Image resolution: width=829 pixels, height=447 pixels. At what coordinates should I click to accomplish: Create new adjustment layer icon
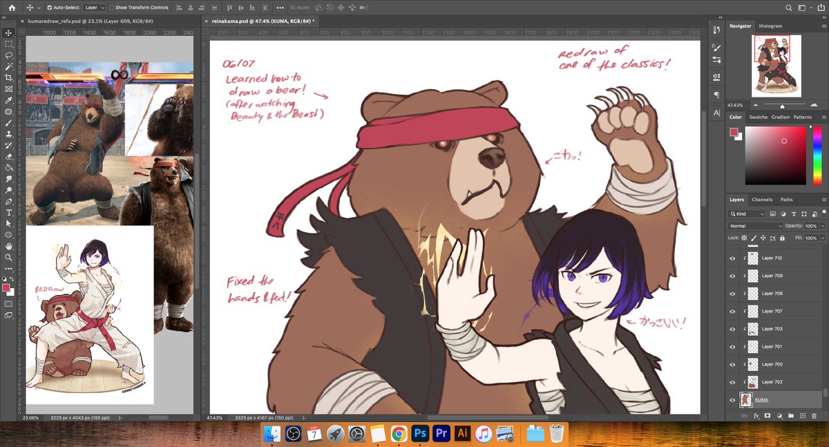coord(779,416)
